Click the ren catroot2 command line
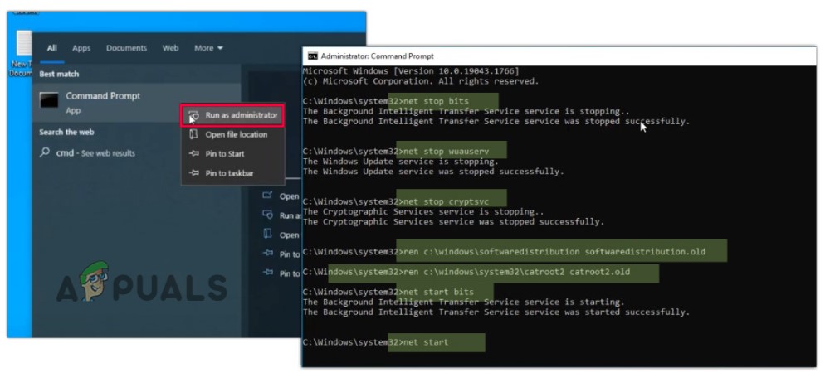830x382 pixels. (x=466, y=272)
